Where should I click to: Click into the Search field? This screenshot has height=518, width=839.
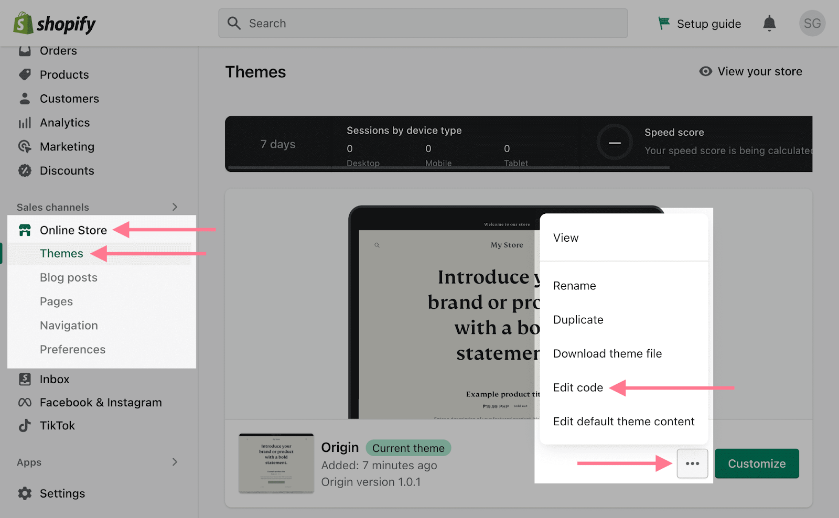click(x=423, y=24)
